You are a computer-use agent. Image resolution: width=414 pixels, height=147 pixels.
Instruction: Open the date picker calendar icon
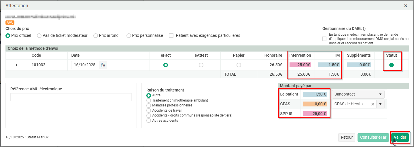(103, 65)
